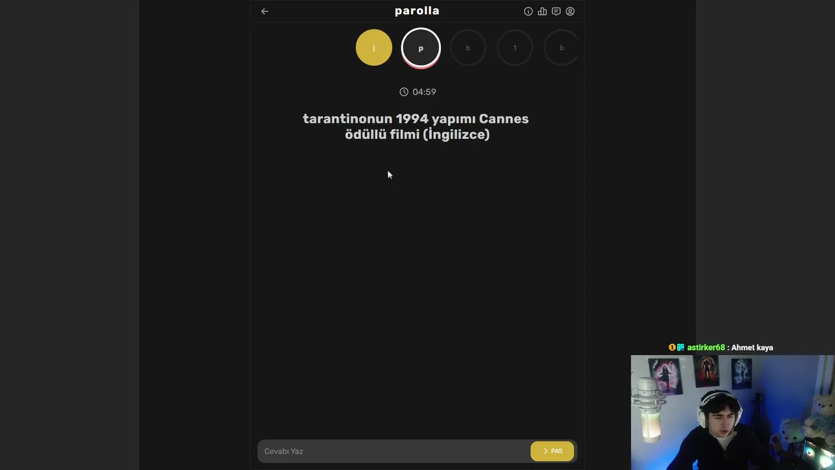This screenshot has width=835, height=470.
Task: Click the clock icon beside timer
Action: click(x=404, y=92)
